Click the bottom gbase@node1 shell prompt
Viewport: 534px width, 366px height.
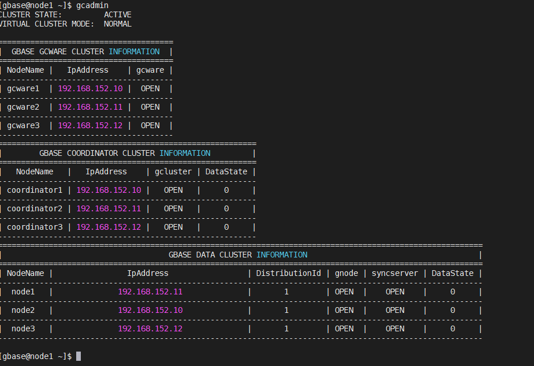36,356
